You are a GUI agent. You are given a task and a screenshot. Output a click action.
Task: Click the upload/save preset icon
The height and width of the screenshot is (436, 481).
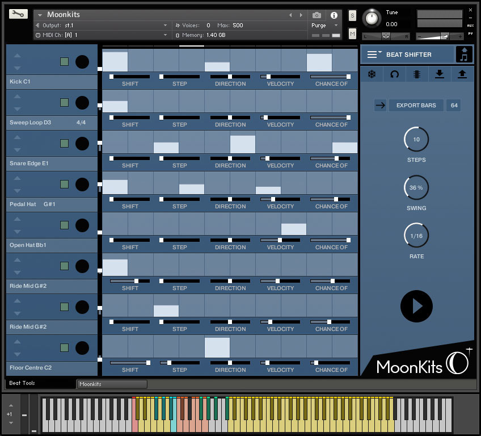pos(462,74)
